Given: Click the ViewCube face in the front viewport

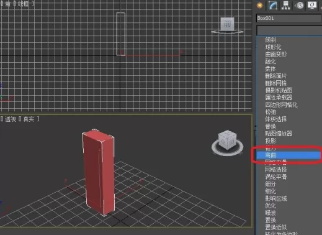Looking at the screenshot, I should 227,24.
